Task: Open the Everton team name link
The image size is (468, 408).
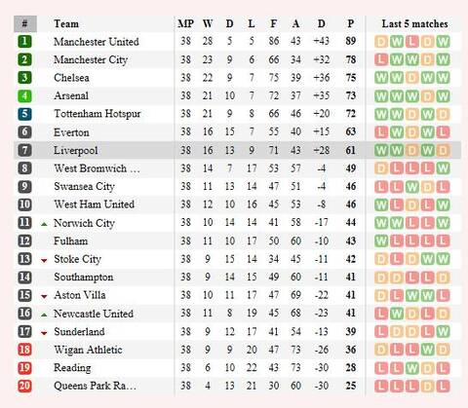Action: 71,132
